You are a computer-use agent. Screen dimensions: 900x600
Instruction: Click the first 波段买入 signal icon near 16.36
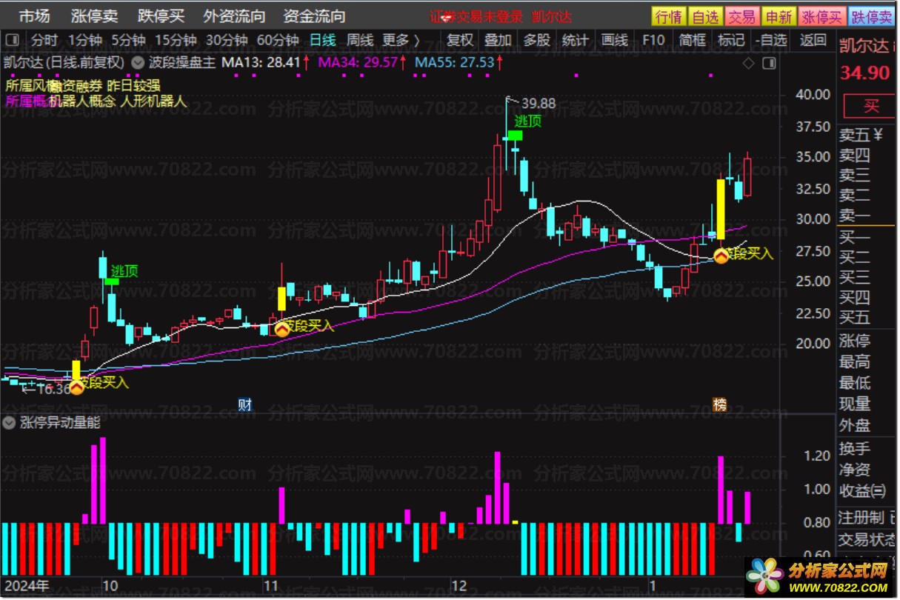tap(76, 386)
